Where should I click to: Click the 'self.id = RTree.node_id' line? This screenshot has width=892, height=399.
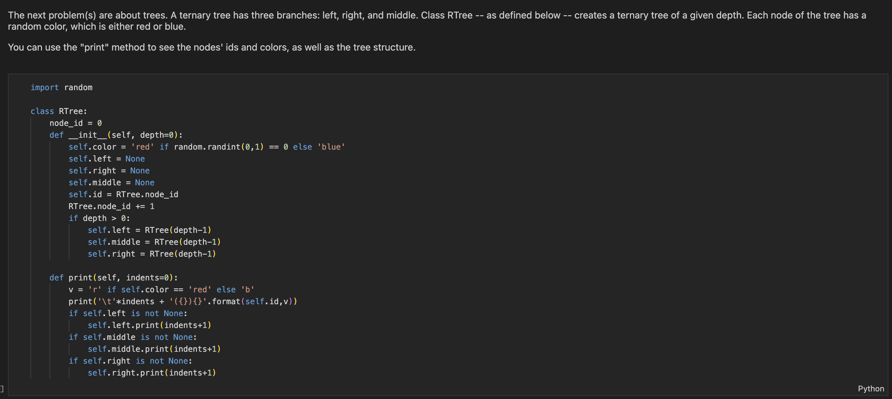(x=123, y=195)
